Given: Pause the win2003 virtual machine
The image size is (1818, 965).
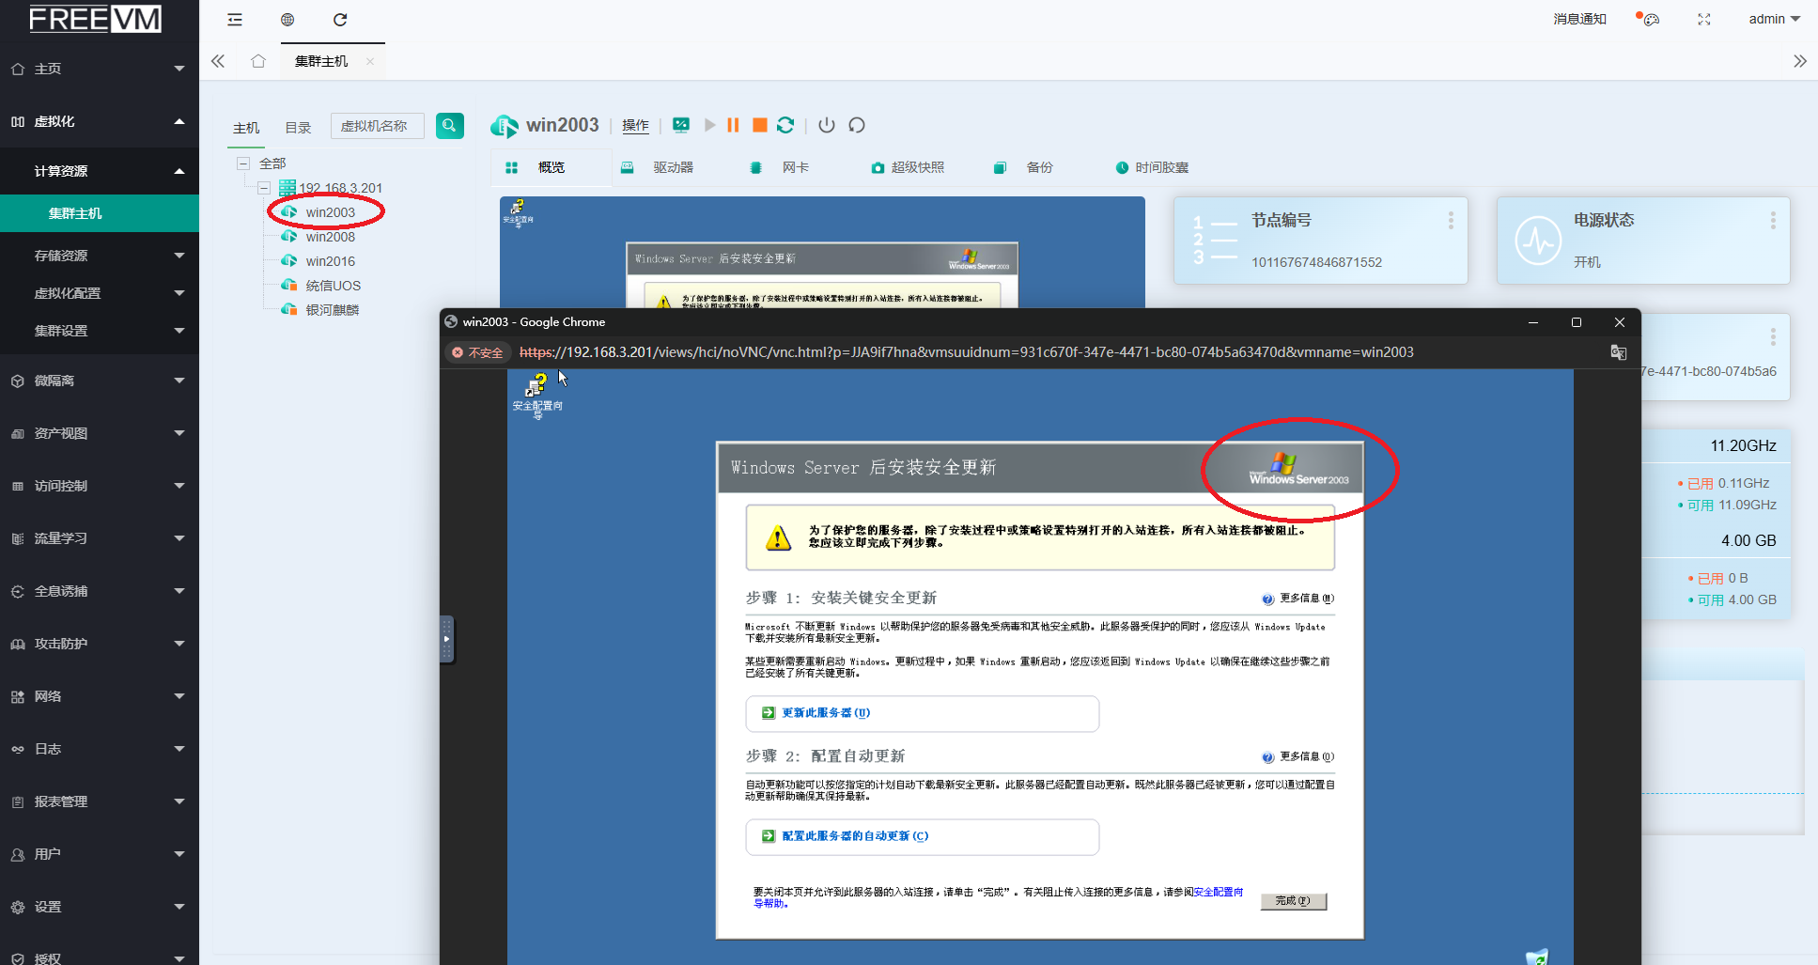Looking at the screenshot, I should point(733,125).
